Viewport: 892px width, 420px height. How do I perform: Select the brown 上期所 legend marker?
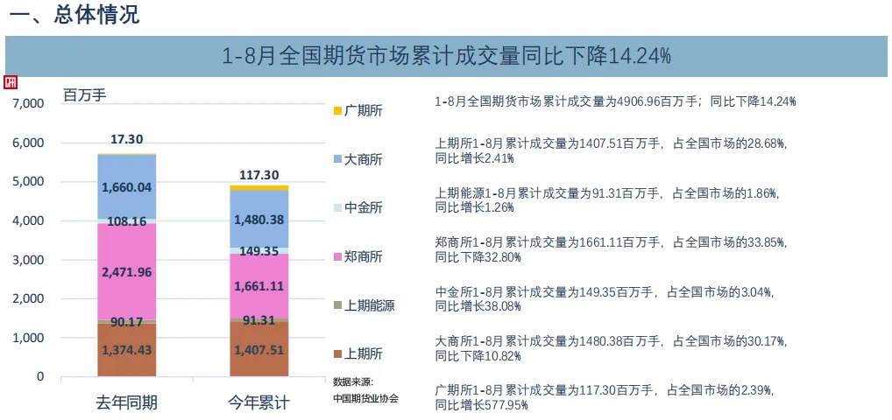tap(337, 354)
